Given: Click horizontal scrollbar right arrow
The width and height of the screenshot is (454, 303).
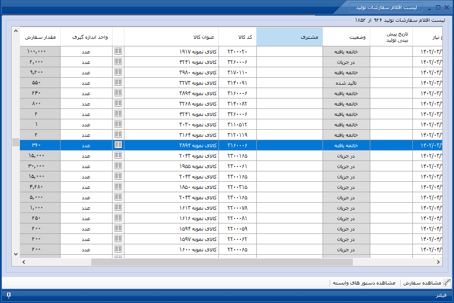Looking at the screenshot, I should (x=438, y=262).
